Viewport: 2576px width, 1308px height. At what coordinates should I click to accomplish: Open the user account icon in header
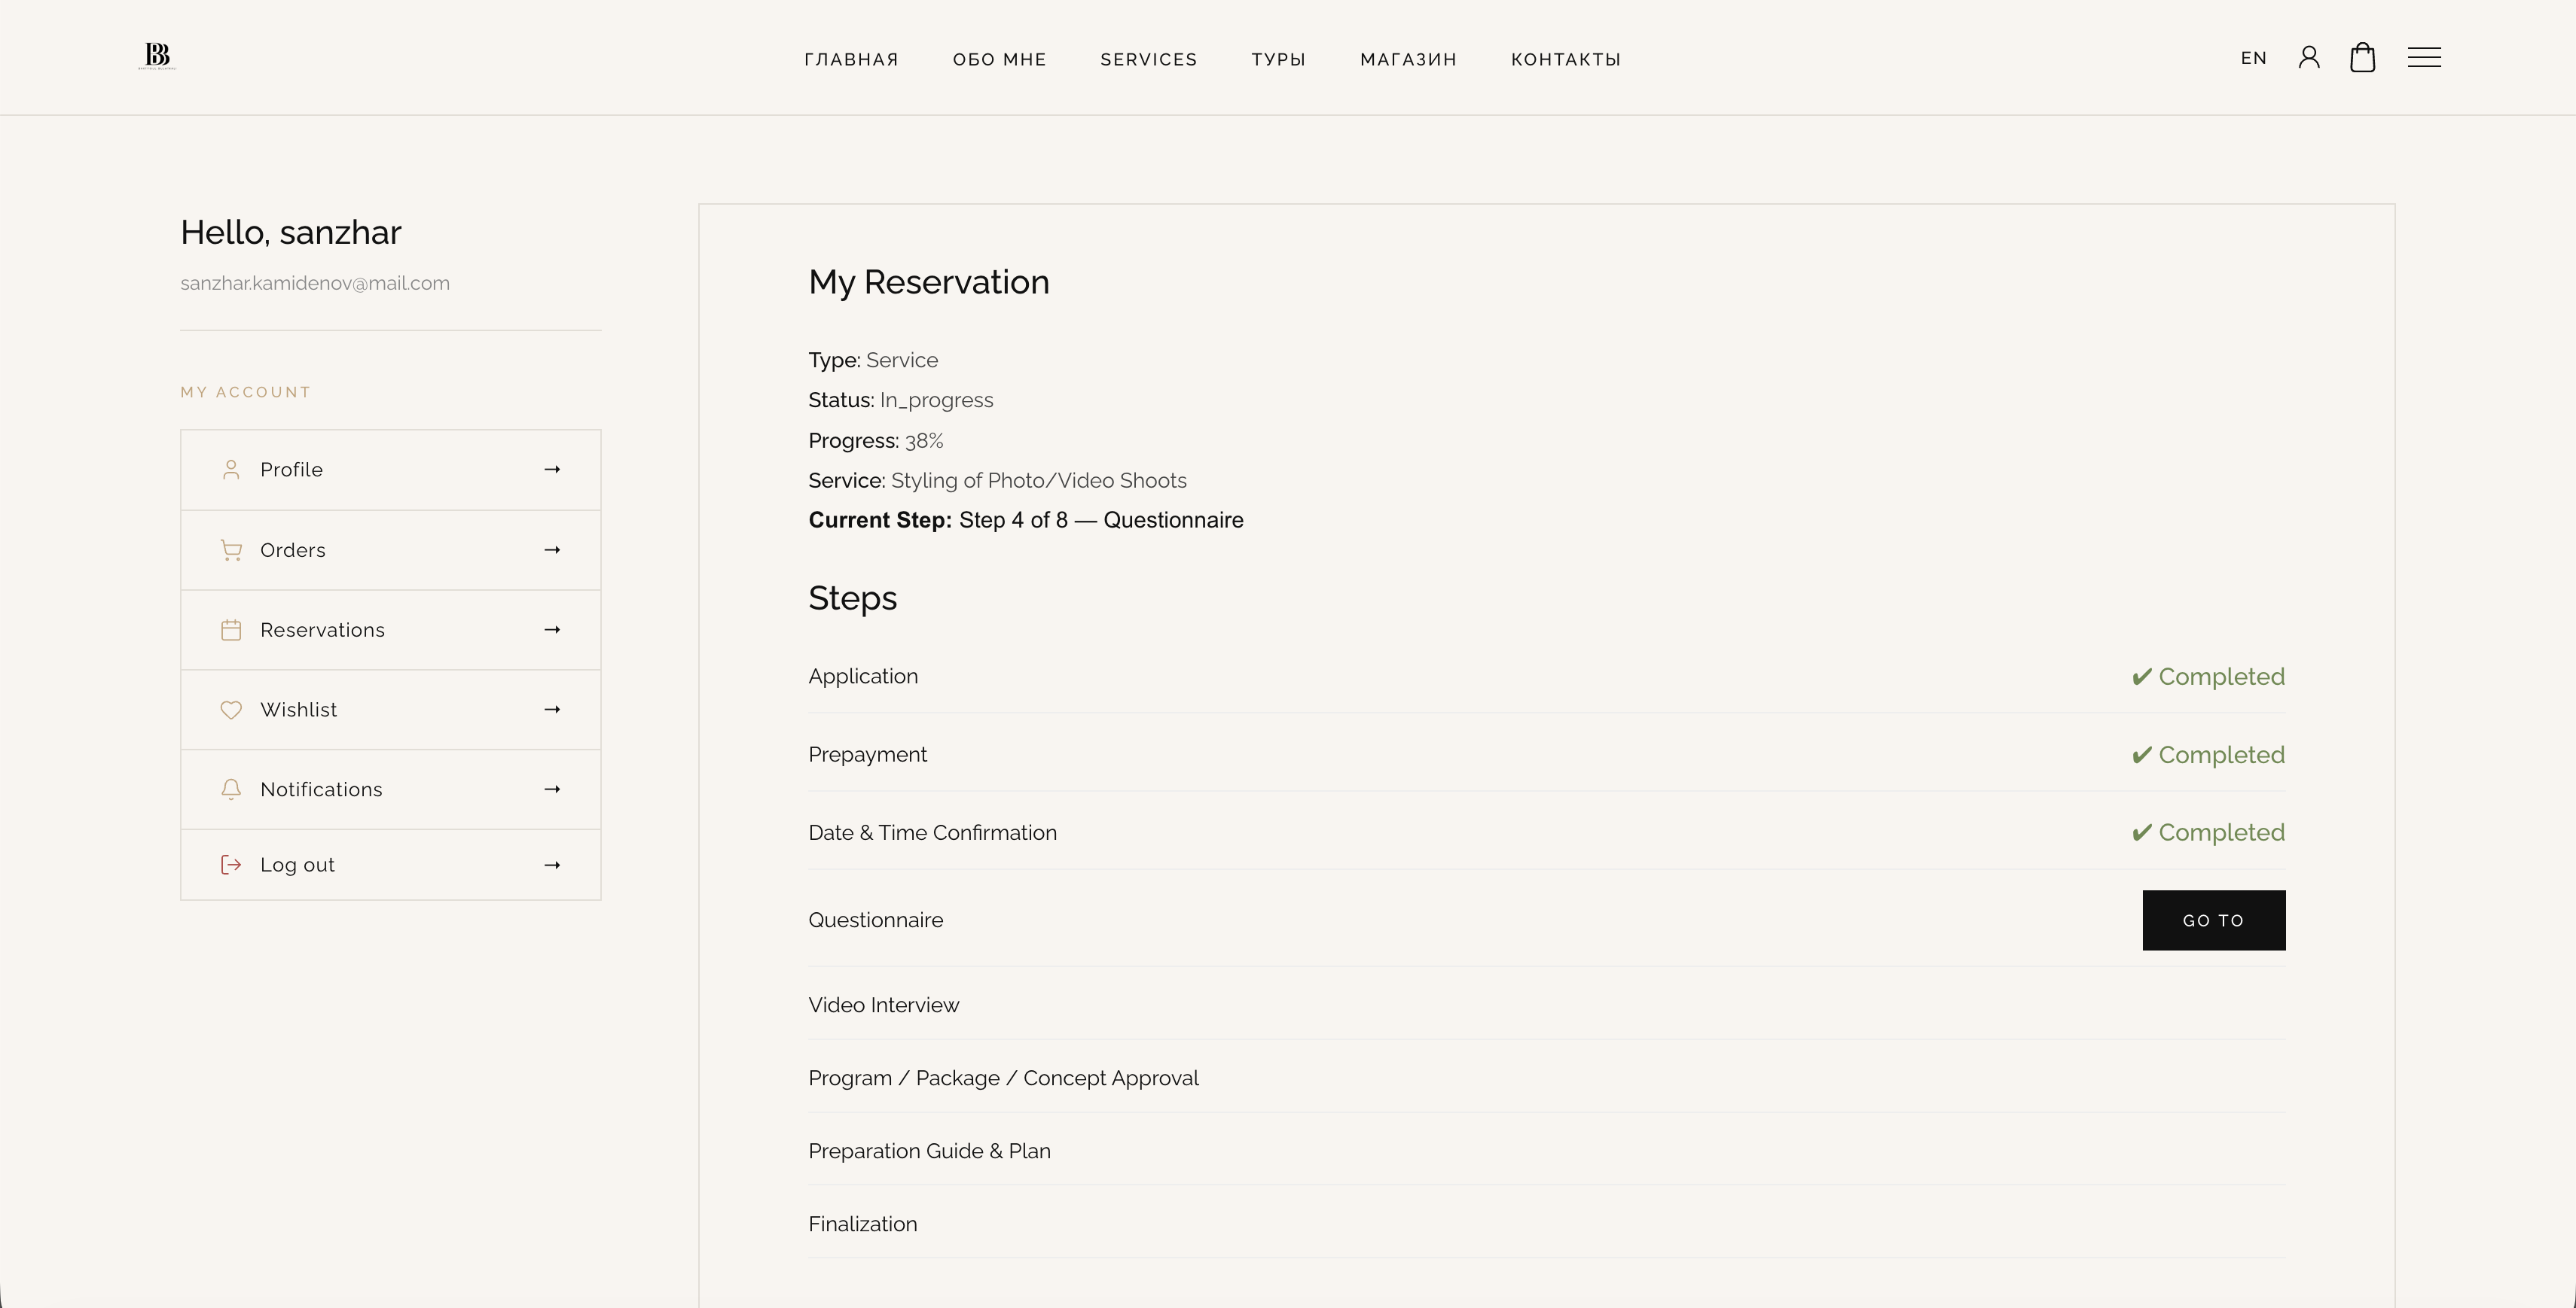pos(2309,57)
